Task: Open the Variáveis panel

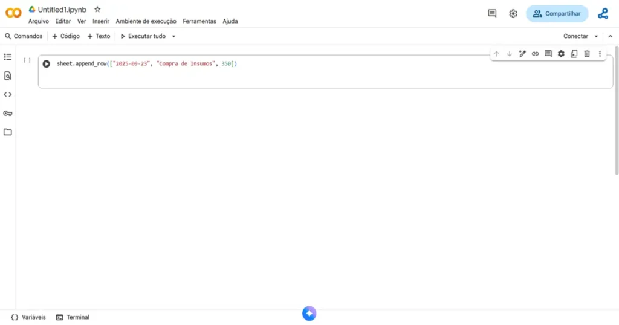Action: click(28, 317)
